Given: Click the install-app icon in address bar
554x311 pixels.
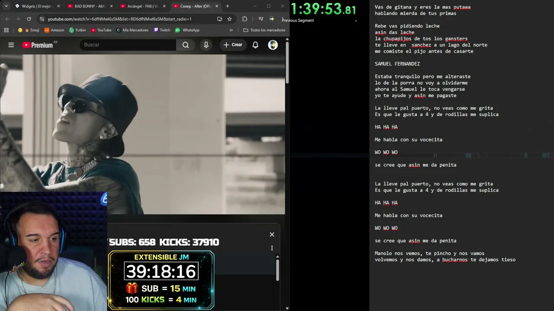Looking at the screenshot, I should [219, 19].
